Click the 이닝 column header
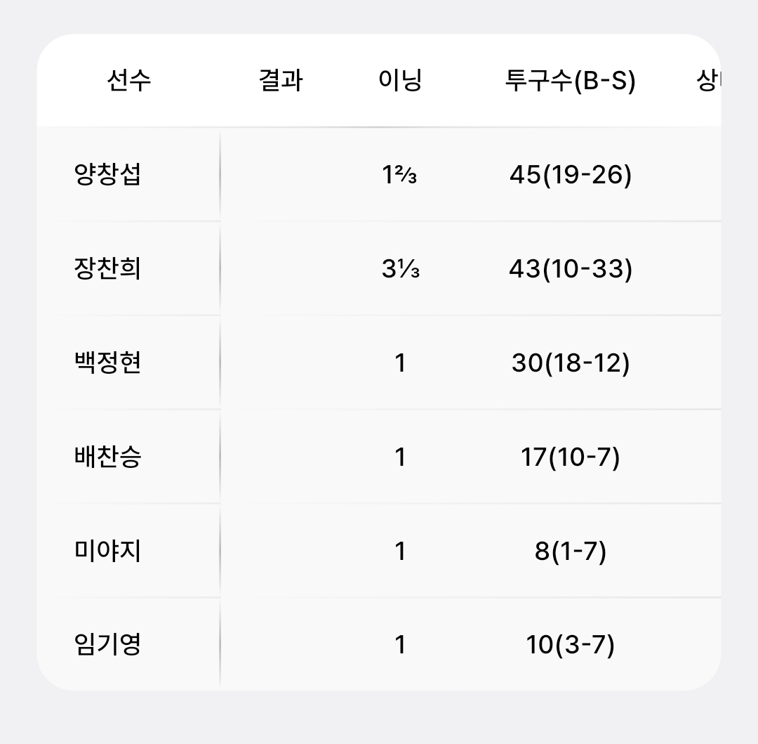This screenshot has height=744, width=758. point(400,81)
